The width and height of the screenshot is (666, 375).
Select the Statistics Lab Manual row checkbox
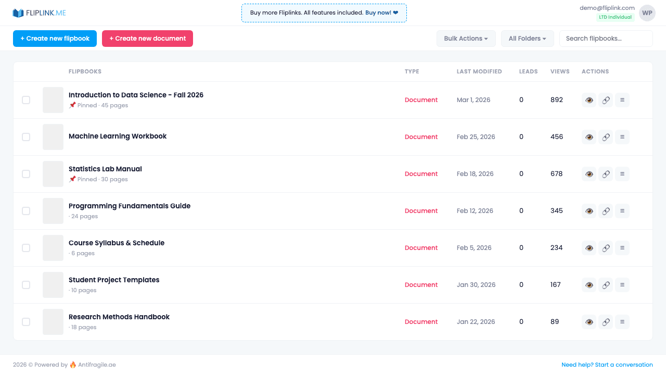[x=26, y=173]
